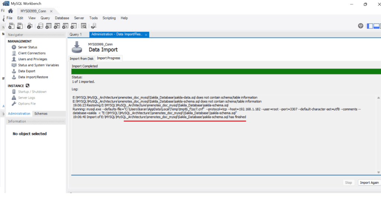
Task: Create a new function icon
Action: click(x=74, y=26)
